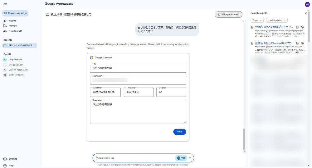Screen dimensions: 312x168
Task: Click the circle target icon beside 新規プロジェク result
Action: point(302,27)
